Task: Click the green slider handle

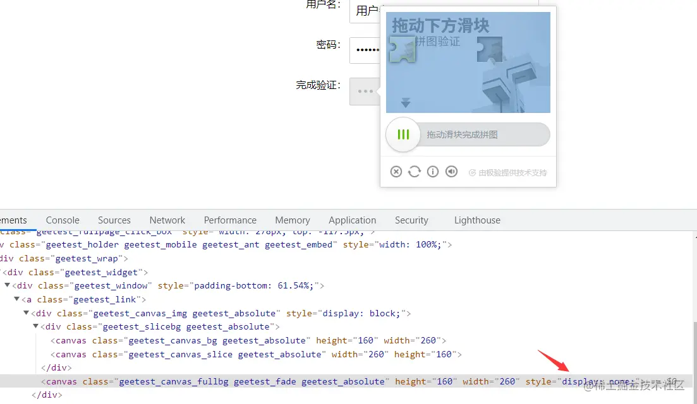Action: coord(403,134)
